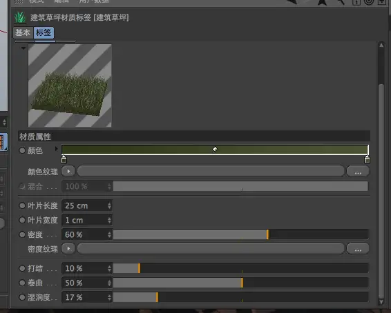Toggle the 湿润度 animation circle
The image size is (391, 313).
pos(22,297)
